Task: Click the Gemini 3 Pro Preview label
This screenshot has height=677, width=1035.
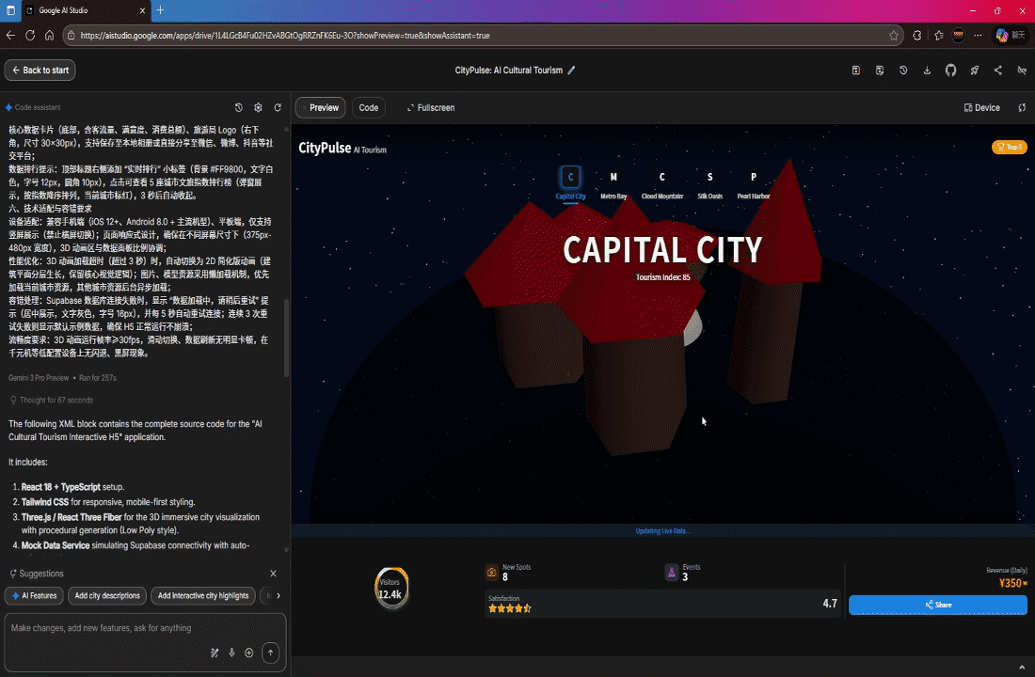Action: [x=39, y=378]
